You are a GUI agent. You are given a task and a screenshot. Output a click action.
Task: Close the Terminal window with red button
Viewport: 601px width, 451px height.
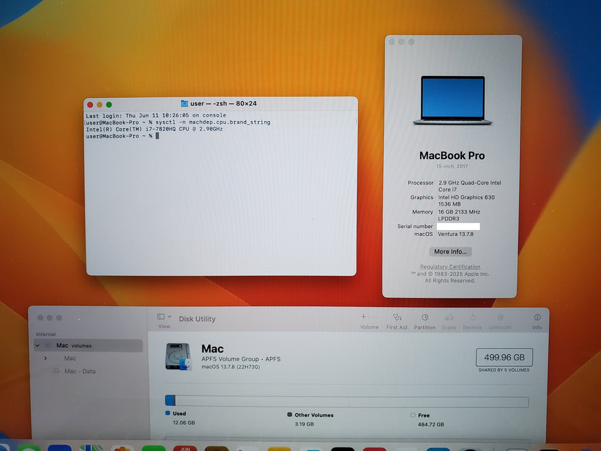coord(90,104)
